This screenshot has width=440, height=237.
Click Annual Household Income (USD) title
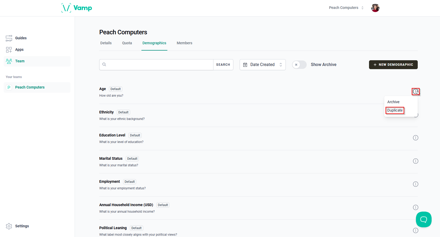point(126,205)
